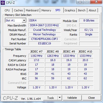Image resolution: width=103 pixels, height=103 pixels.
Task: Open the Graphics tab
Action: [70, 10]
